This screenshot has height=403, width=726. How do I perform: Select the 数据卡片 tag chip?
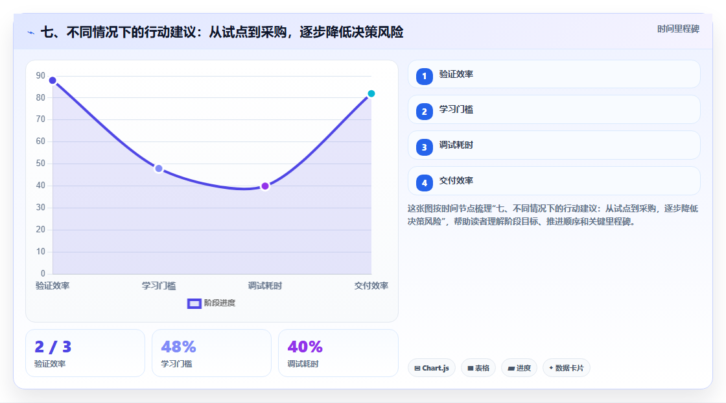[x=567, y=368]
